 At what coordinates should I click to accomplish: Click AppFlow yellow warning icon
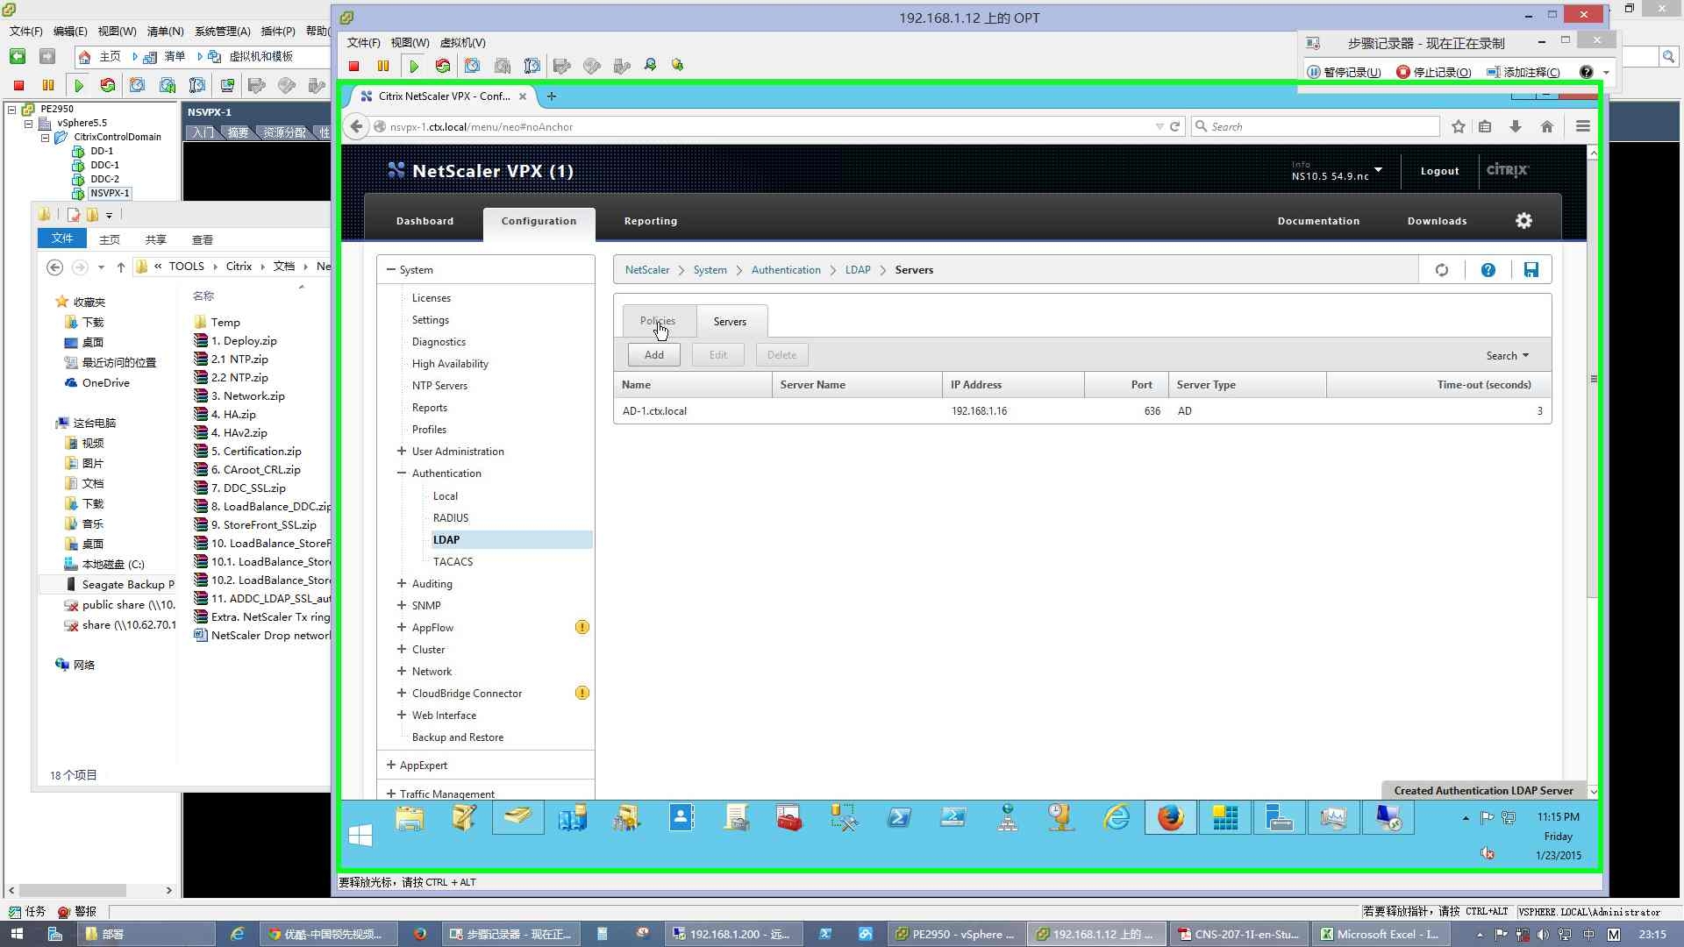(582, 627)
